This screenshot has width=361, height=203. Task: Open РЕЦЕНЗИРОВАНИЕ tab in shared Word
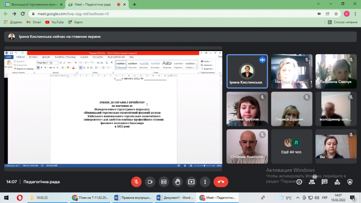[116, 57]
